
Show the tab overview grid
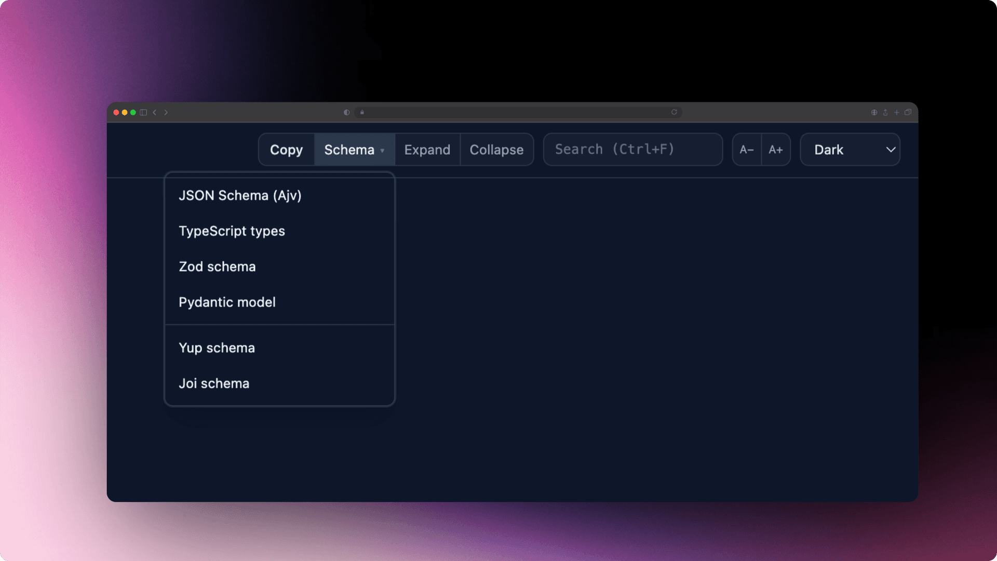point(908,112)
